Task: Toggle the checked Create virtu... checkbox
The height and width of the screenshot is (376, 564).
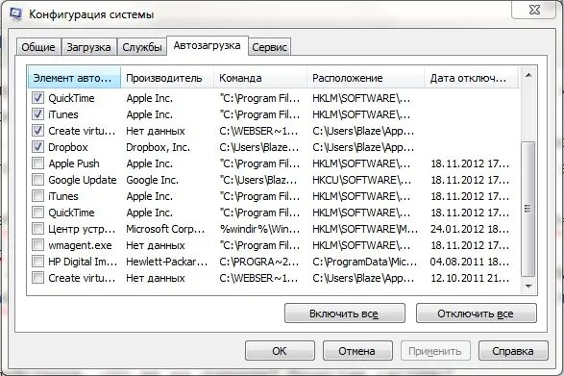Action: (x=37, y=131)
